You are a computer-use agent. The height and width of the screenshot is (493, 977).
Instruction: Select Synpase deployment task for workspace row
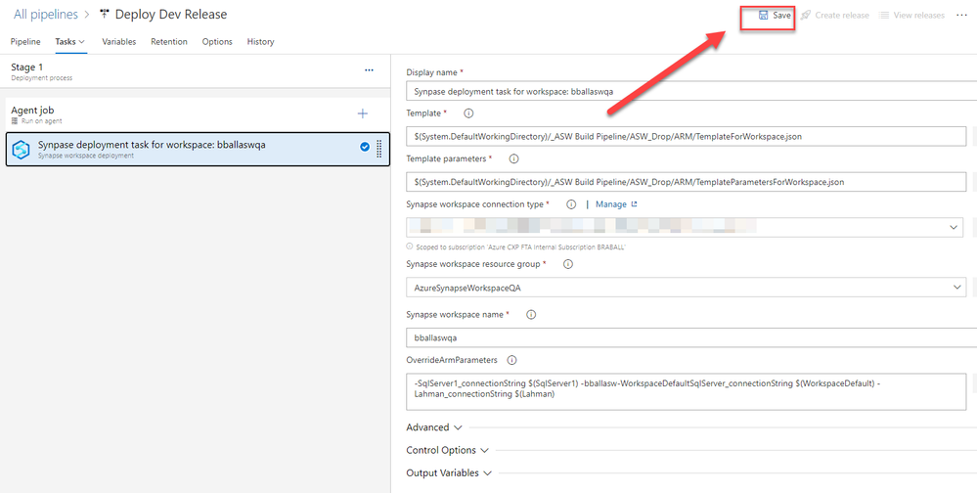198,149
